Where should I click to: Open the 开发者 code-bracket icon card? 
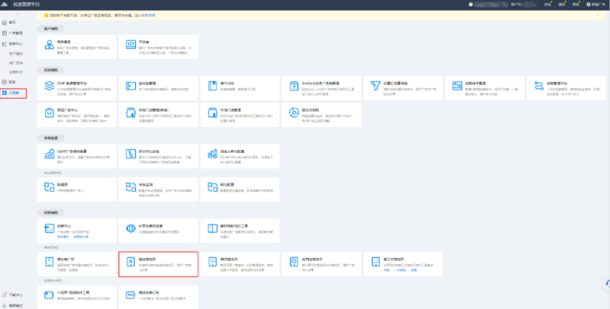(x=130, y=43)
